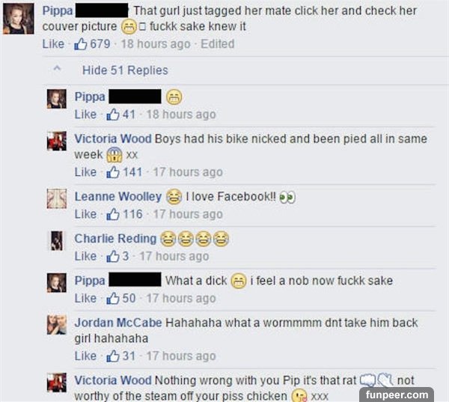Click the thumbs-up icon showing 50 likes
The width and height of the screenshot is (449, 402).
[x=113, y=298]
